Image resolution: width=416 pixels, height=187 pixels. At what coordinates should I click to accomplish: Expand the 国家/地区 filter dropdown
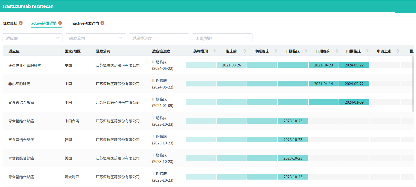[222, 38]
